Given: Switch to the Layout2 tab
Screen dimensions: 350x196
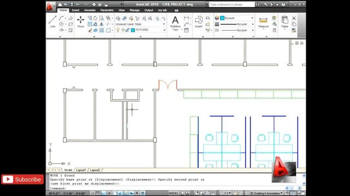Looking at the screenshot, I should point(95,170).
